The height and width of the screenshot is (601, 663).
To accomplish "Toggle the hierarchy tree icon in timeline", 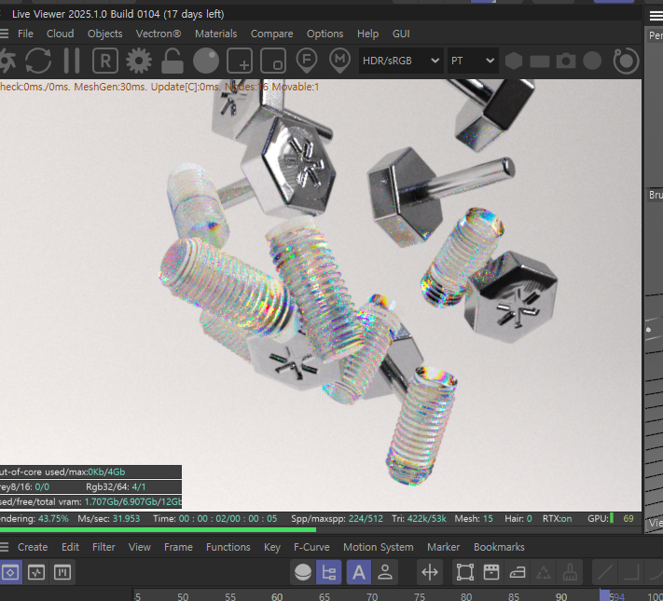I will click(x=328, y=573).
